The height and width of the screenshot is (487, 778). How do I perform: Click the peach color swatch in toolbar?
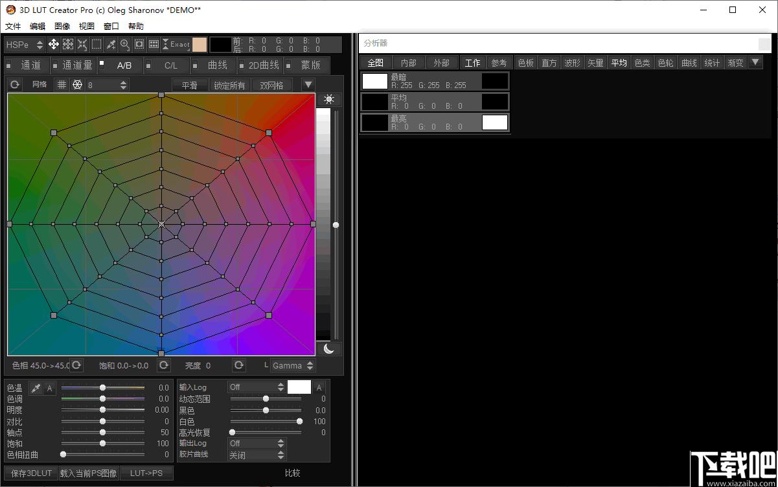click(x=200, y=45)
